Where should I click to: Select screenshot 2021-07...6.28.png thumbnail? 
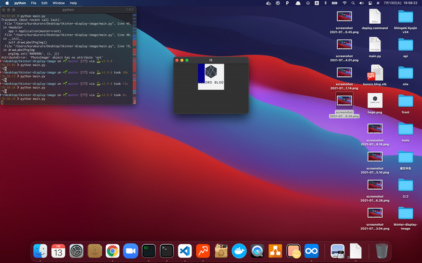point(375,185)
